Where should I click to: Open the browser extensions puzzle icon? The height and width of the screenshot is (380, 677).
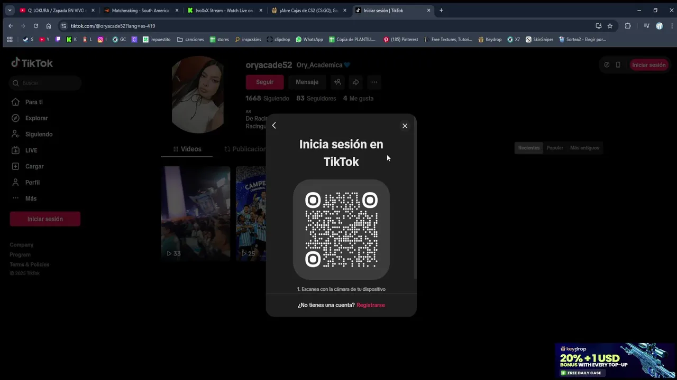point(628,26)
